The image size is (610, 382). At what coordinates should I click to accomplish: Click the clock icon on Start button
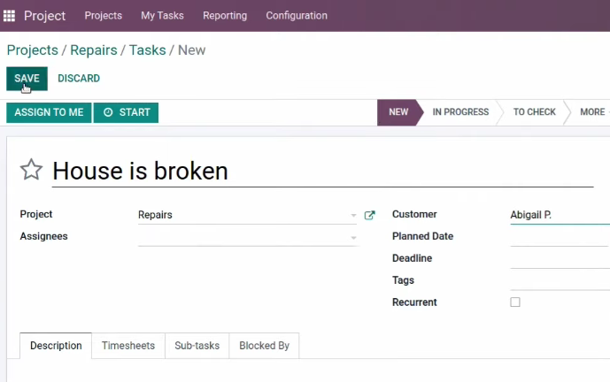coord(108,112)
